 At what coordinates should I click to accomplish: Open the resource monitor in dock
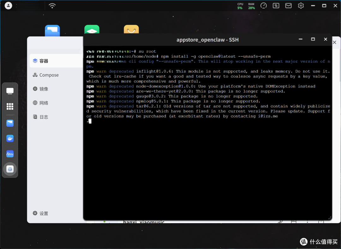[10, 154]
